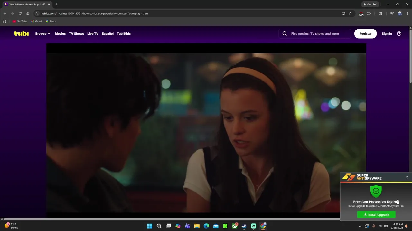Open Steam from the taskbar

point(244,226)
